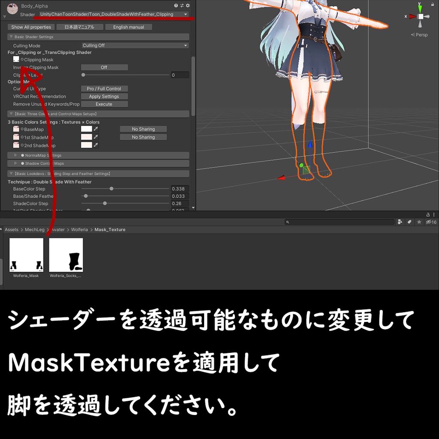Click the blue Z-axis move arrow handle
Image resolution: width=439 pixels, height=439 pixels.
(x=310, y=144)
